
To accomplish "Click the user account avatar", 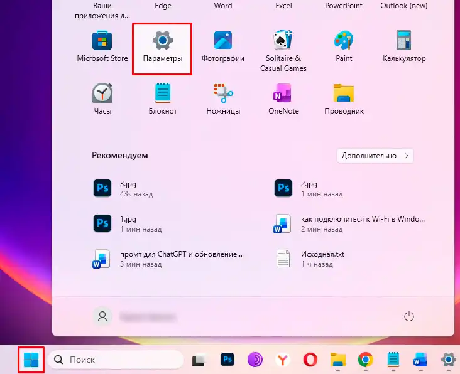I will click(102, 317).
